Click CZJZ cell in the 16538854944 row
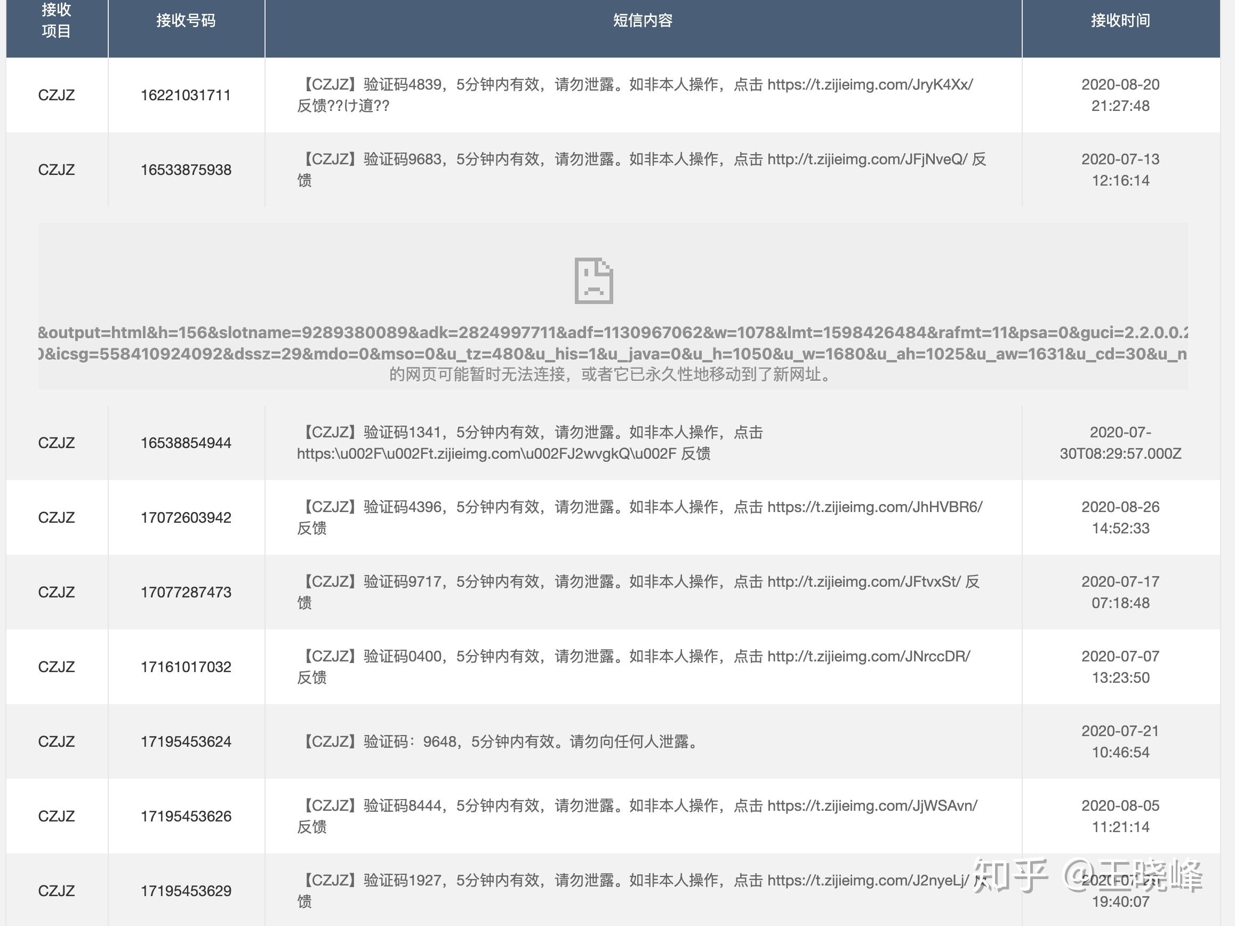 tap(57, 443)
